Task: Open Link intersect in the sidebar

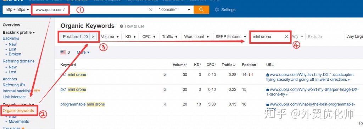Action: click(x=14, y=97)
